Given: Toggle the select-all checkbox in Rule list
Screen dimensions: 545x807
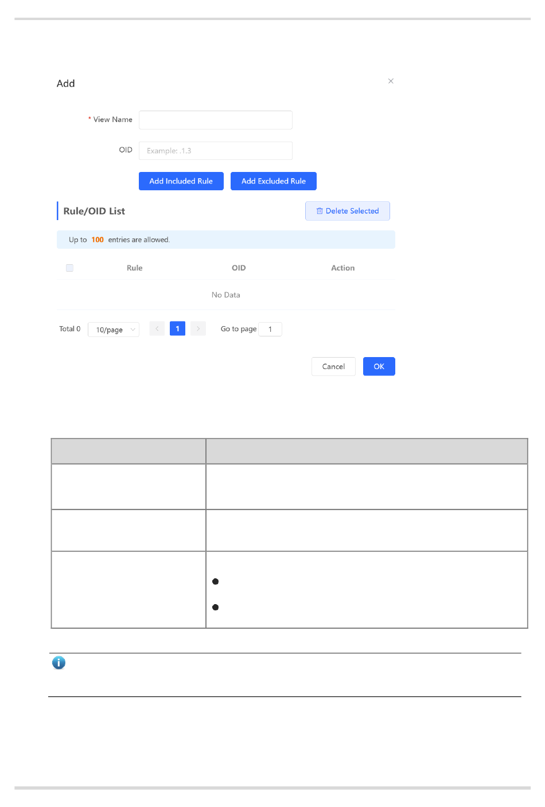Looking at the screenshot, I should point(69,268).
